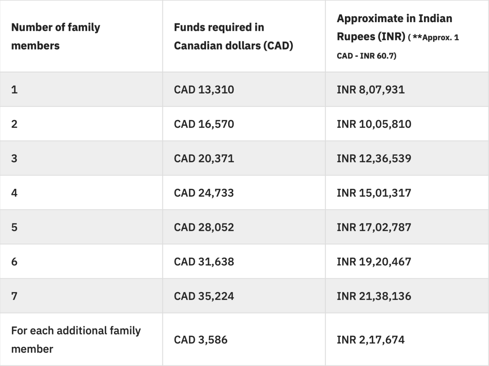Click the "Funds required in Canadian dollars (CAD)" header
Screen dimensions: 489x366
coord(233,36)
